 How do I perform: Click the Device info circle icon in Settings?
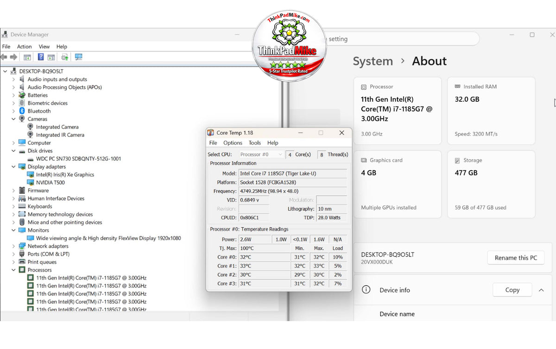tap(366, 290)
